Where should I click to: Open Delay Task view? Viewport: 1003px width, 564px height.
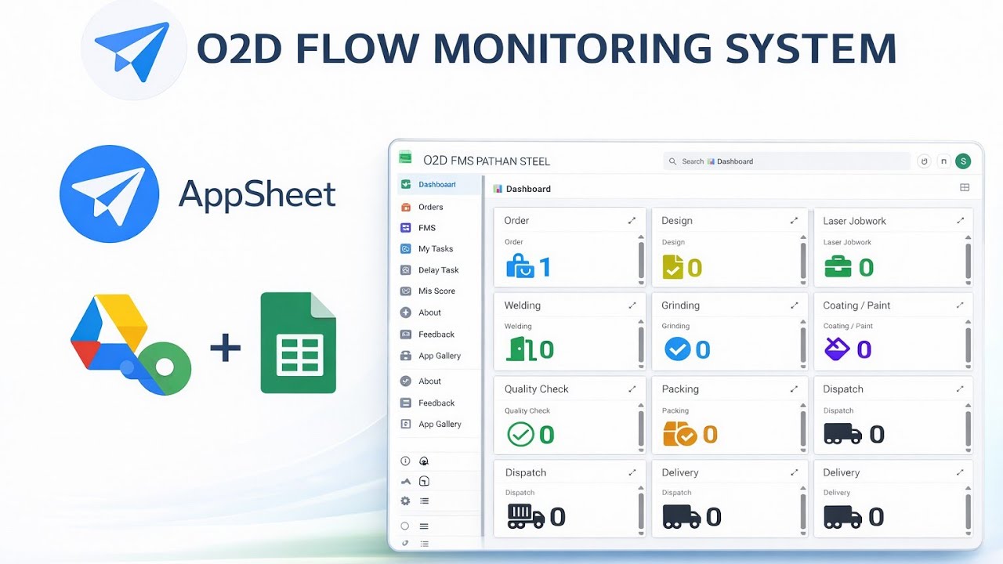(x=439, y=269)
